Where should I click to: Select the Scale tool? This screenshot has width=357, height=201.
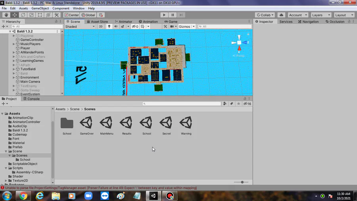(x=31, y=15)
